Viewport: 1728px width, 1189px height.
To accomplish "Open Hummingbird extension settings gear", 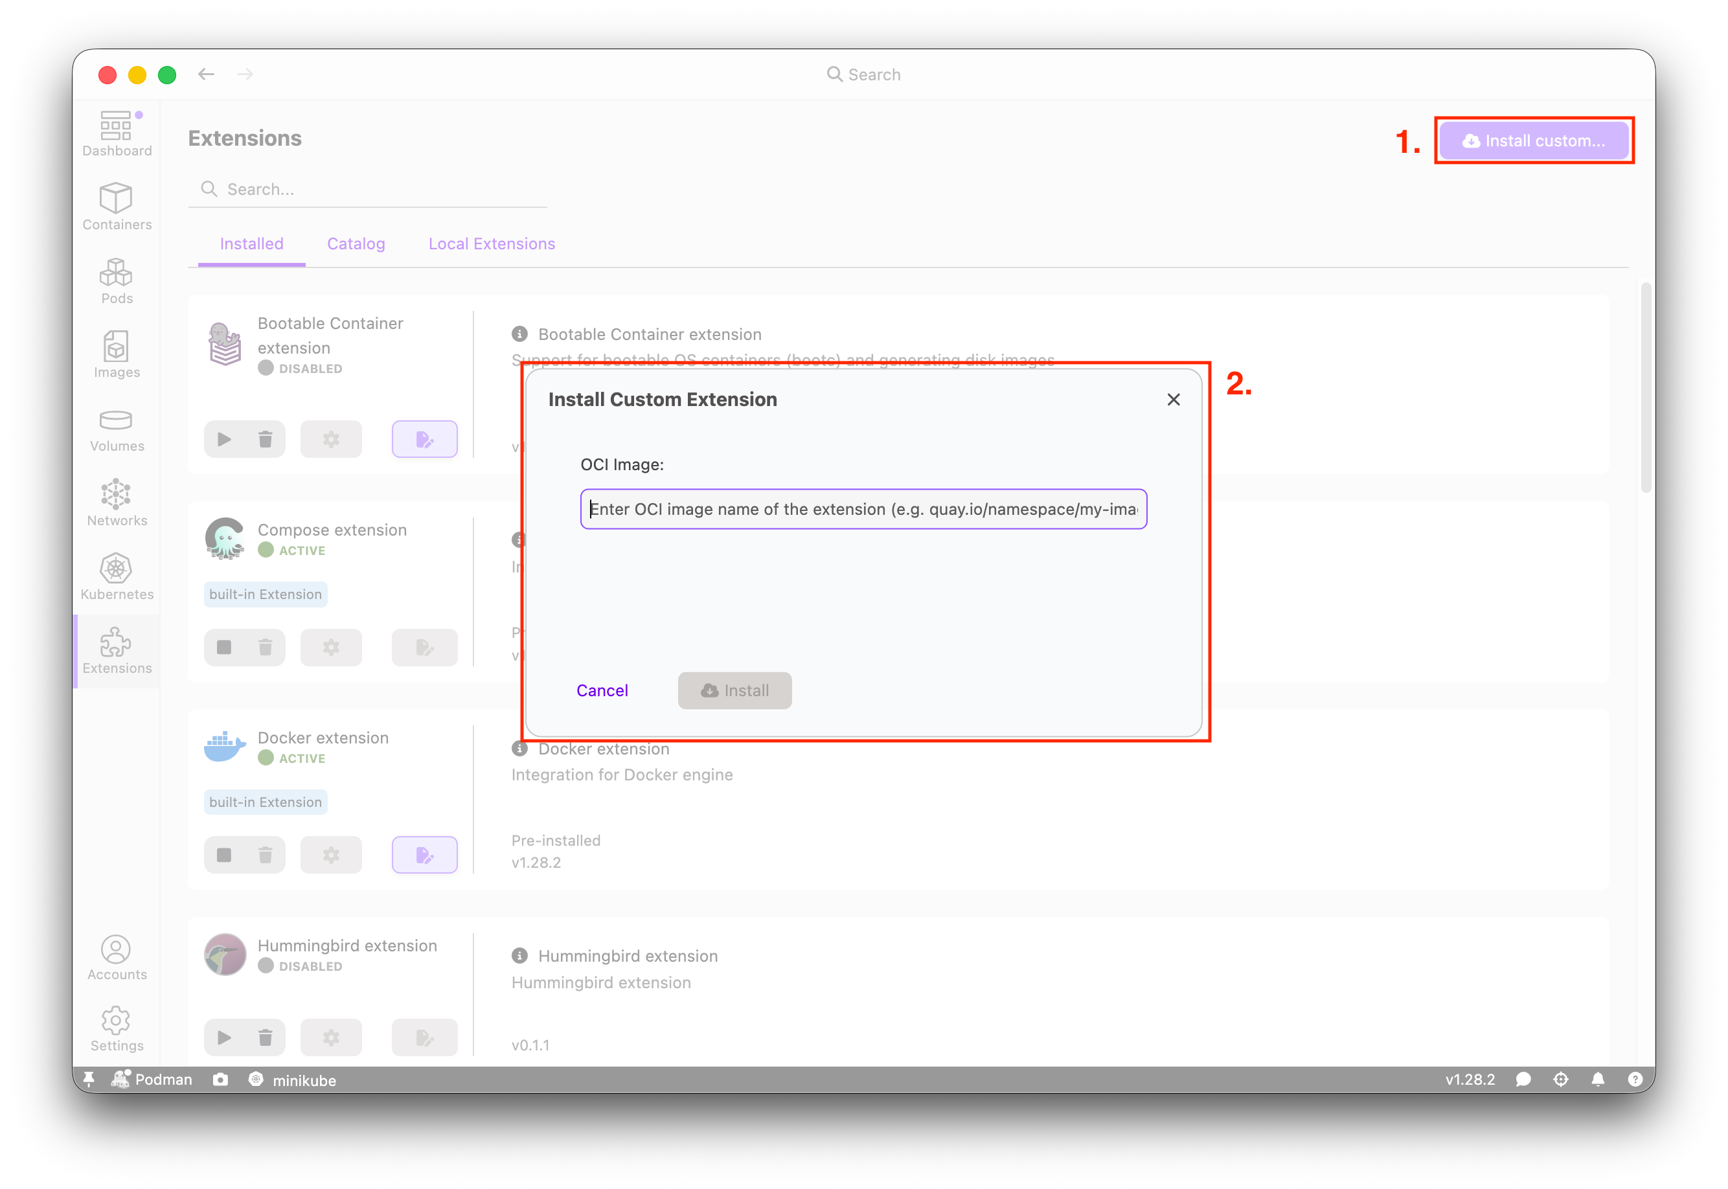I will [331, 1037].
